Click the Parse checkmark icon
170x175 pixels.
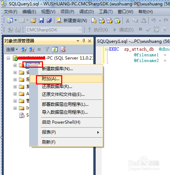pyautogui.click(x=148, y=30)
